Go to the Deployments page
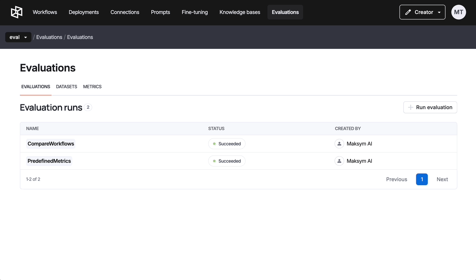Screen dimensions: 476x280 point(84,12)
